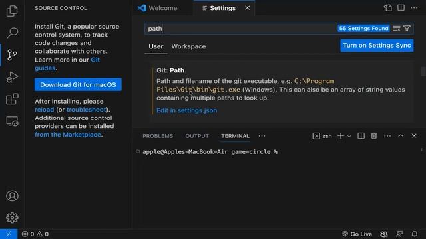Click the Copilot status icon in status bar
The width and height of the screenshot is (426, 239).
click(x=384, y=234)
